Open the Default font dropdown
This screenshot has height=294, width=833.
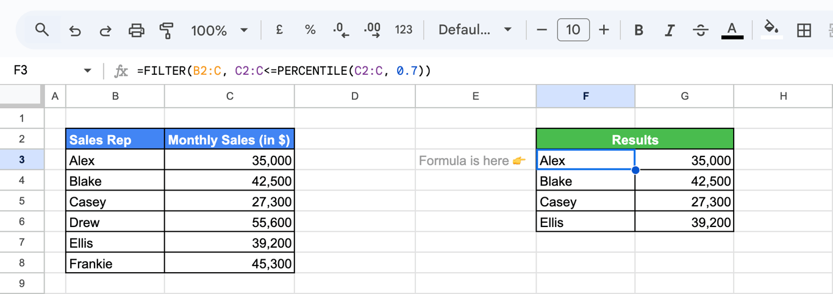tap(475, 30)
